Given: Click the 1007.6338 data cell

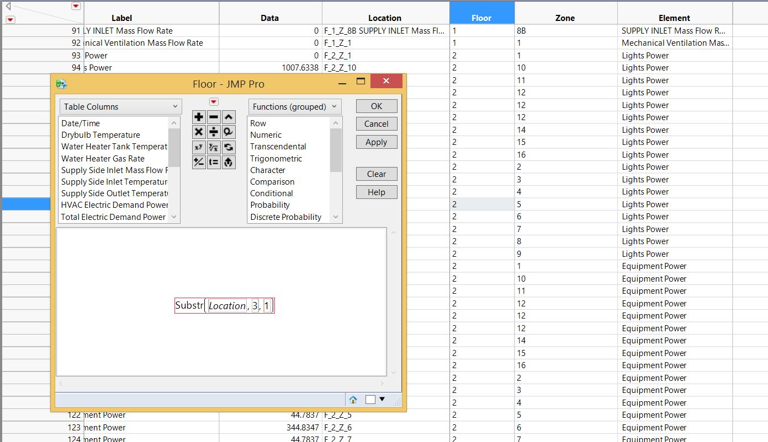Looking at the screenshot, I should 270,68.
